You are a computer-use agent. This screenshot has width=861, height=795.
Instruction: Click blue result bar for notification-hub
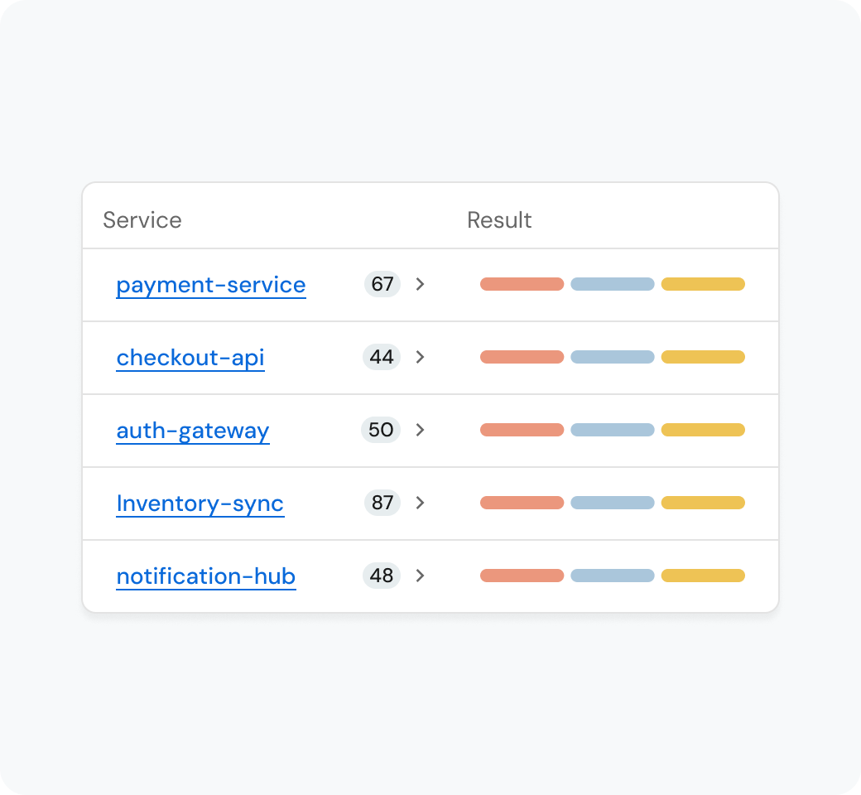[x=613, y=576]
